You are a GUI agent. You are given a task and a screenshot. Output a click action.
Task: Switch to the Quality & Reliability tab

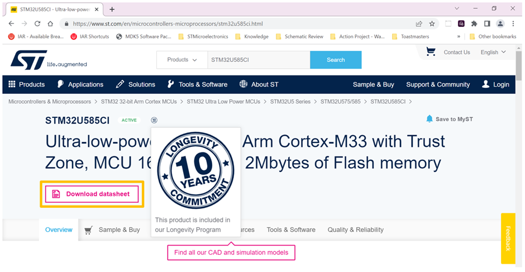pyautogui.click(x=356, y=230)
